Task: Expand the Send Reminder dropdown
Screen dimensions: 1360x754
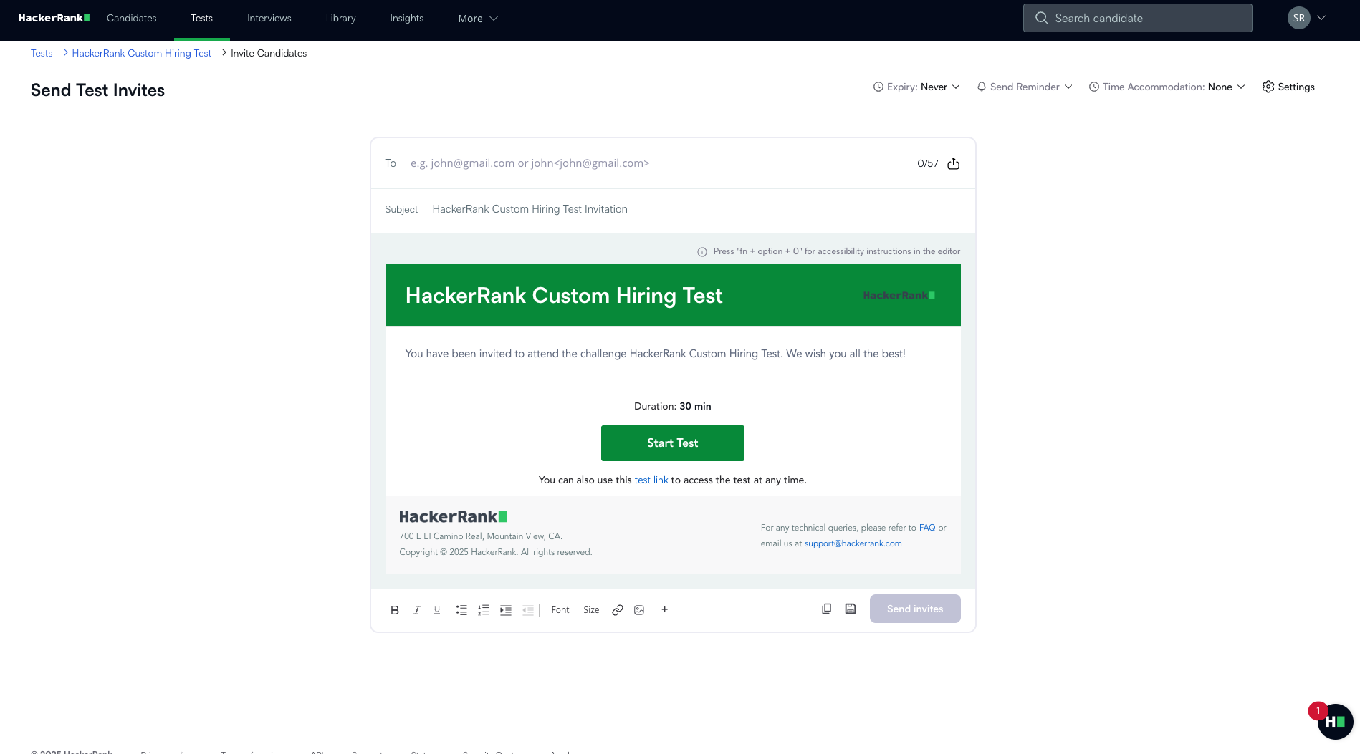Action: [1025, 87]
